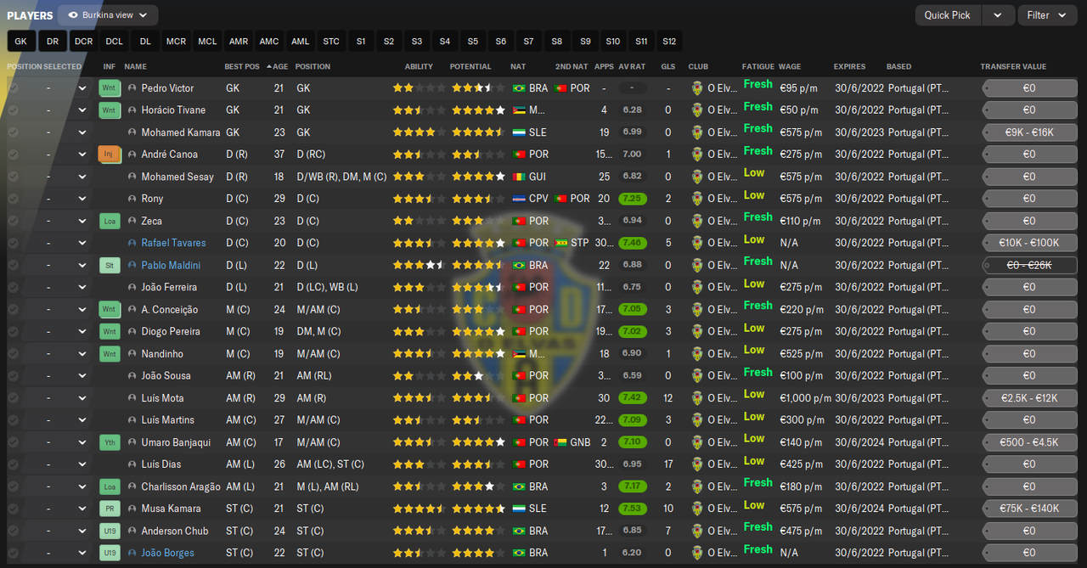Image resolution: width=1087 pixels, height=568 pixels.
Task: Open the position selected dropdown for Horácio Tivane
Action: (82, 110)
